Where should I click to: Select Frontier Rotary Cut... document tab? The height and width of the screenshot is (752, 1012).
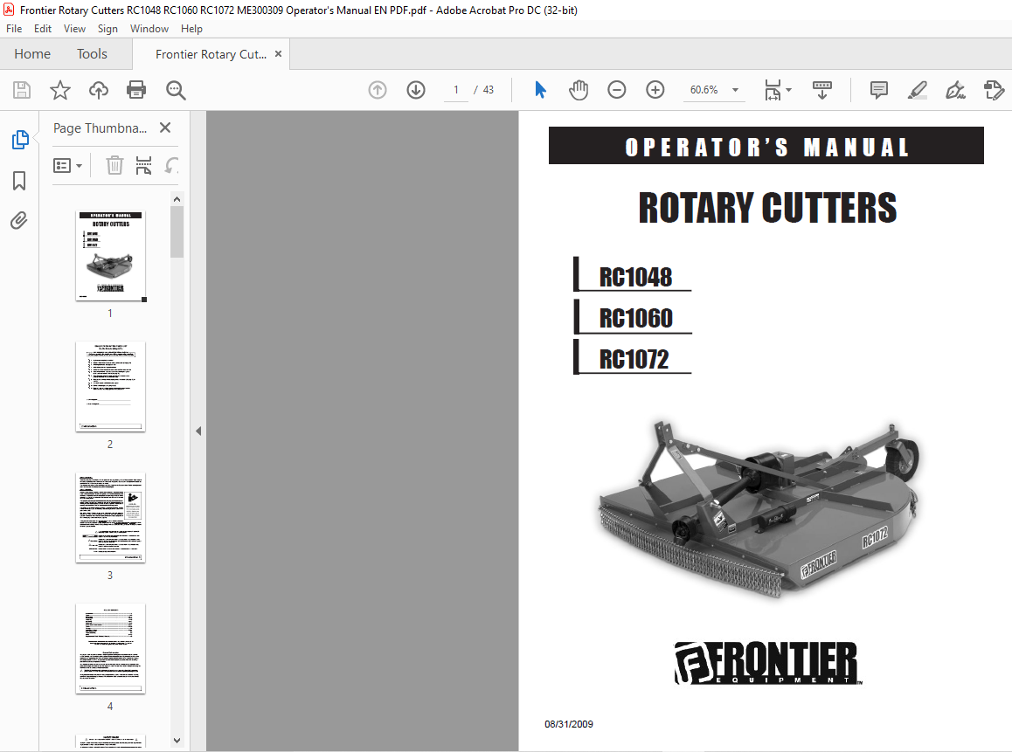pos(211,54)
